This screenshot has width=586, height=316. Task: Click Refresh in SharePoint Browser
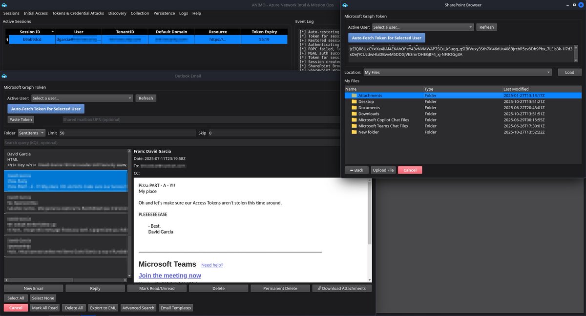pos(486,27)
